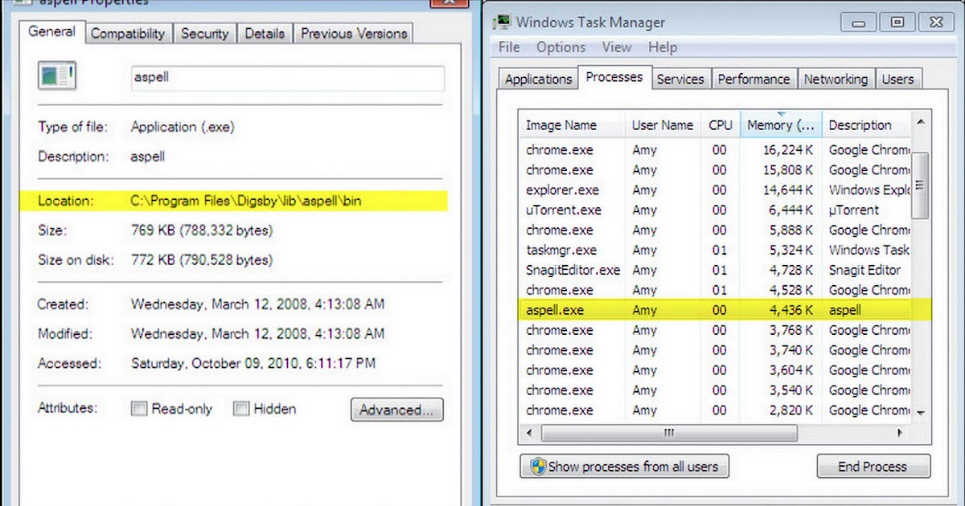Click the vertical scrollbar thumb
The width and height of the screenshot is (965, 506).
[x=921, y=185]
